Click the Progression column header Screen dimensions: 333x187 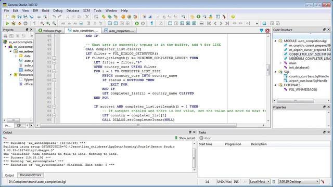(x=233, y=144)
